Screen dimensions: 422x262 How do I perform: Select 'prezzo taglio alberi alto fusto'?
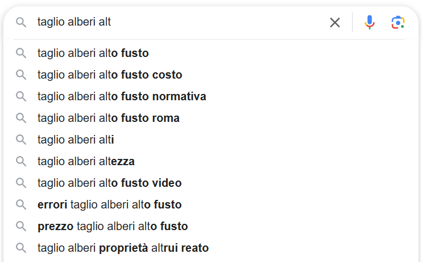pos(113,227)
